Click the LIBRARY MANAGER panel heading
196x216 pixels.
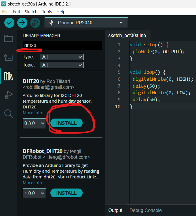coord(41,36)
